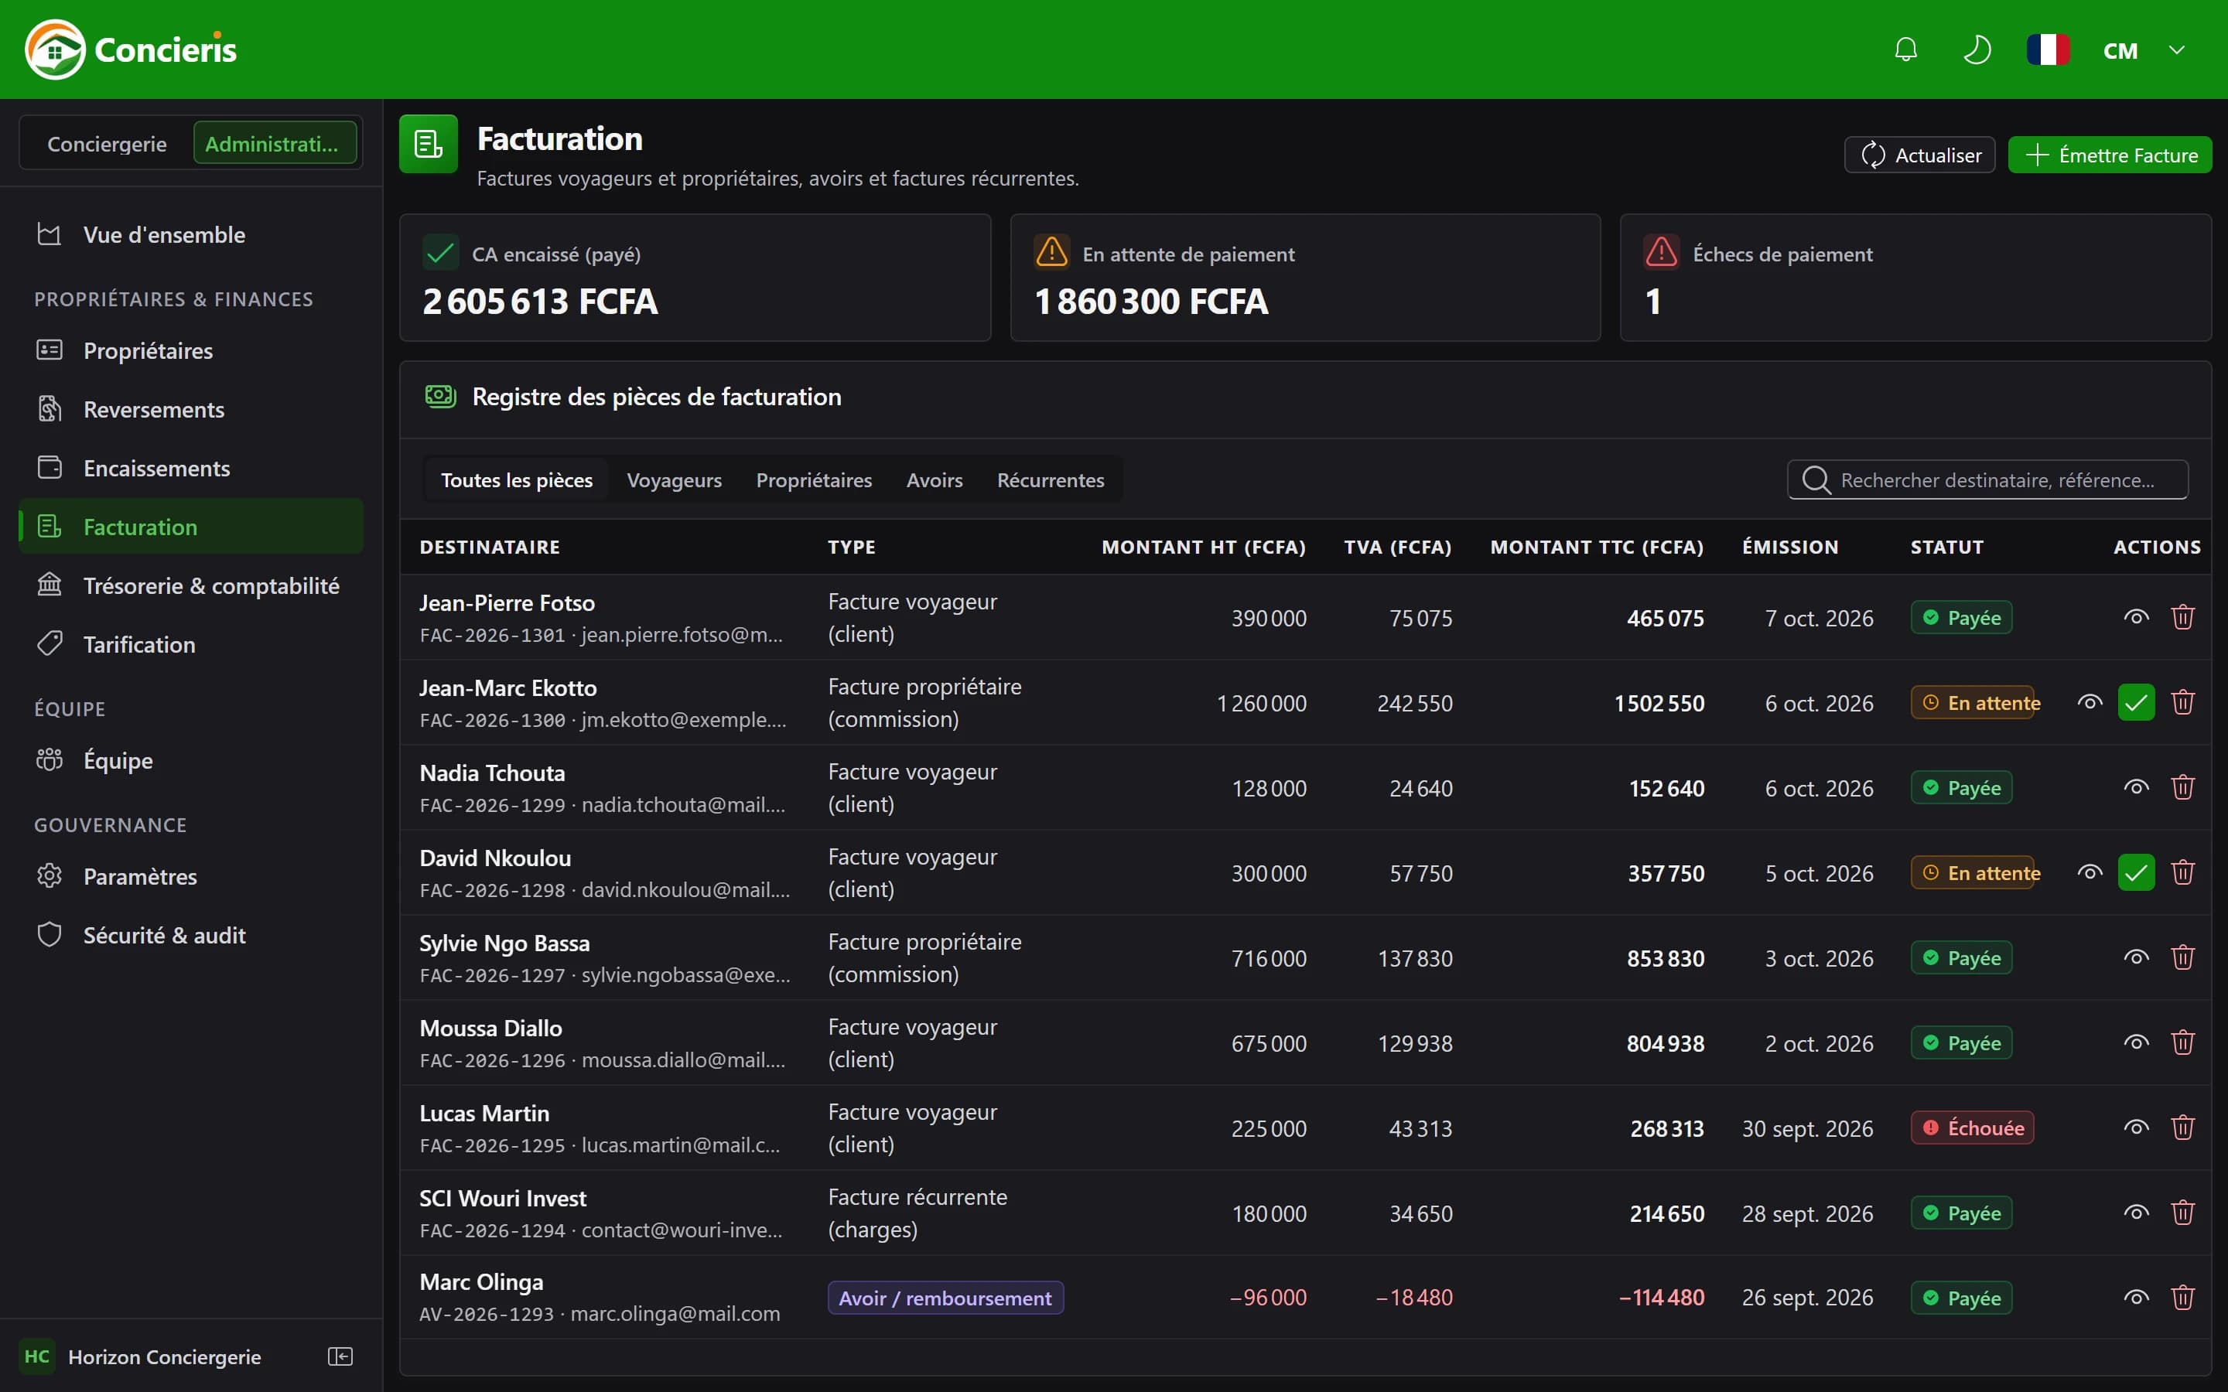View the Nadia Tchouta invoice details

(x=2136, y=787)
